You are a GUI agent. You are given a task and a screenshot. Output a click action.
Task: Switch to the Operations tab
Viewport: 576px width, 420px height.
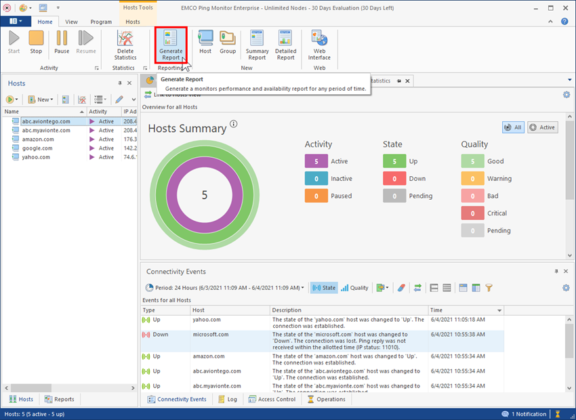(x=326, y=400)
